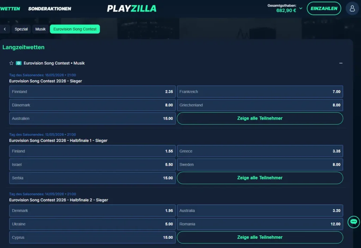The image size is (361, 248).
Task: Choose Australia at odds 3.20
Action: tap(260, 211)
